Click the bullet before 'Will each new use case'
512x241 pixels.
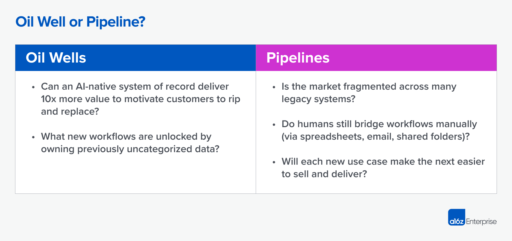pos(274,162)
